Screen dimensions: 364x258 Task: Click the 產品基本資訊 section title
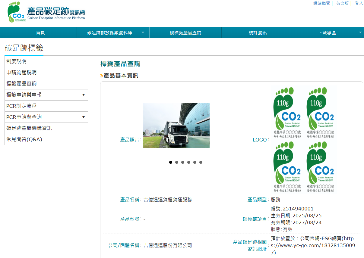[121, 76]
